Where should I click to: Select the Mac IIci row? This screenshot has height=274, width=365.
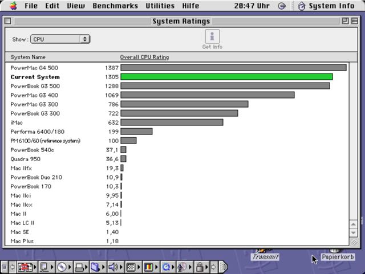tap(177, 195)
